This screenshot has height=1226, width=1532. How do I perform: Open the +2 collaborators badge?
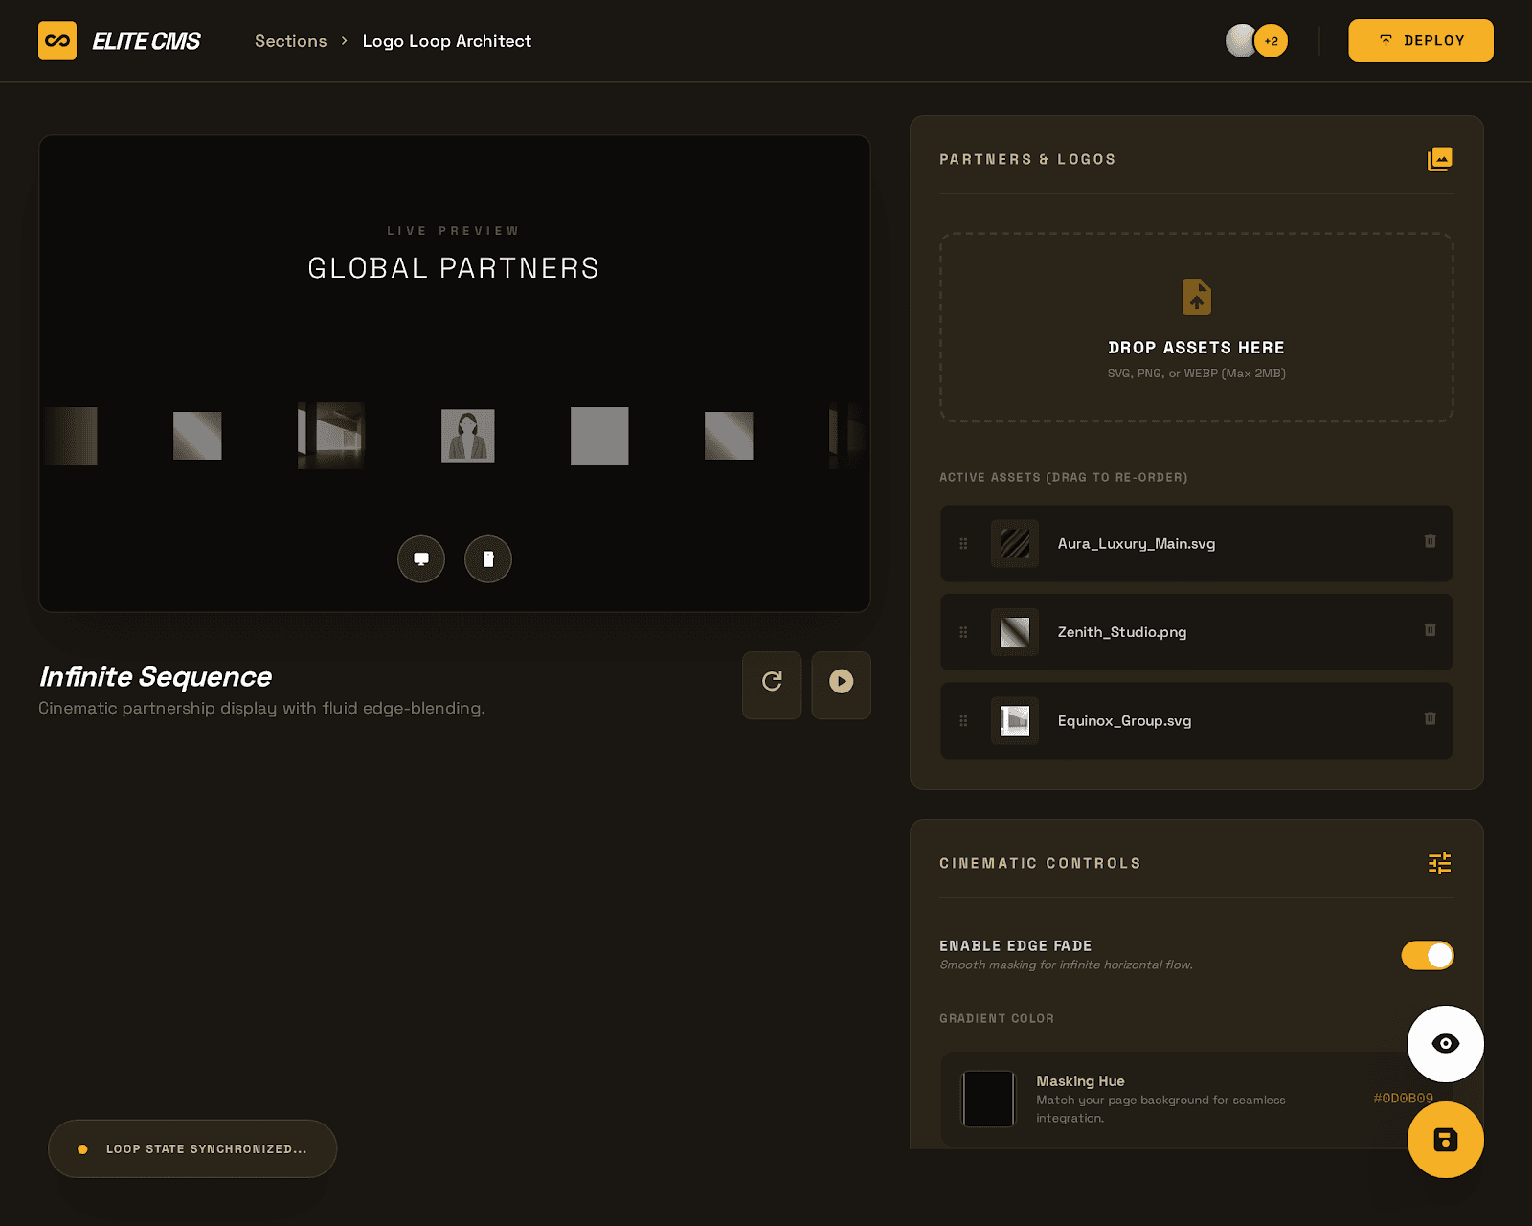point(1271,41)
